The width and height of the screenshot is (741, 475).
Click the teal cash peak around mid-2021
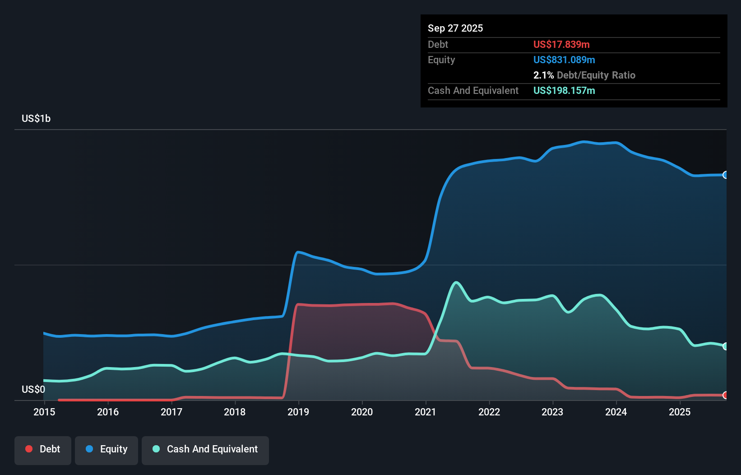(x=456, y=282)
